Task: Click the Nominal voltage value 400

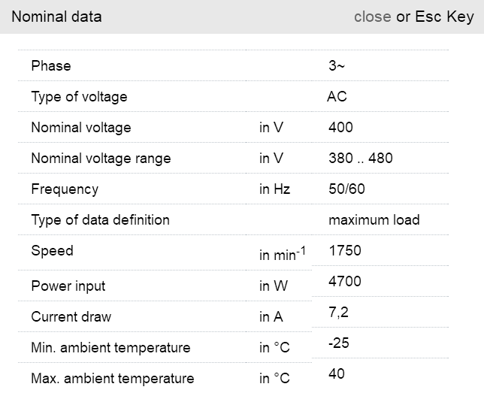Action: click(340, 128)
